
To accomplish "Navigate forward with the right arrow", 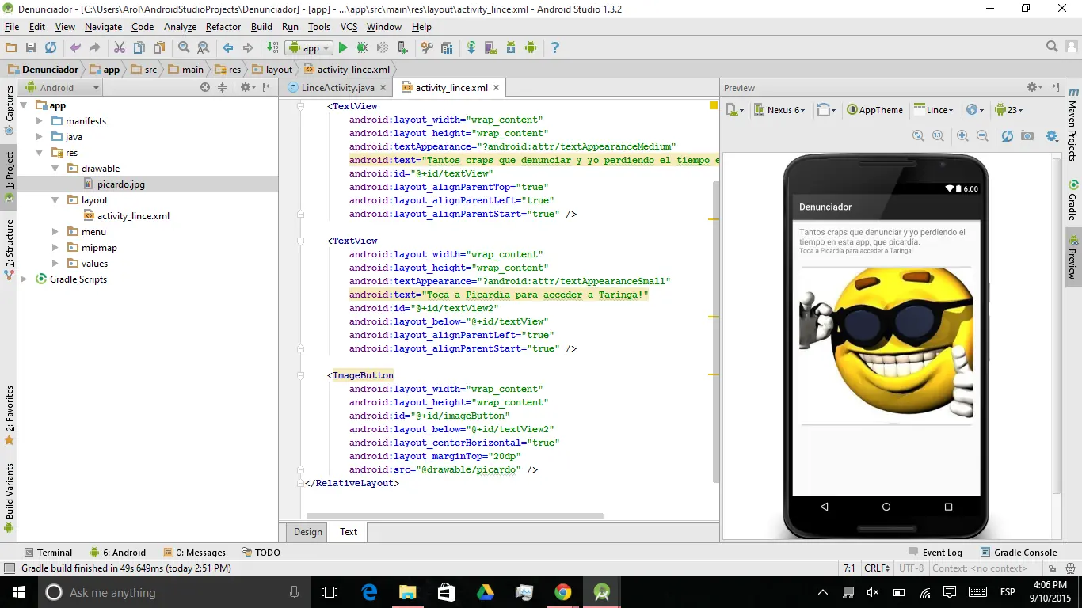I will coord(248,48).
